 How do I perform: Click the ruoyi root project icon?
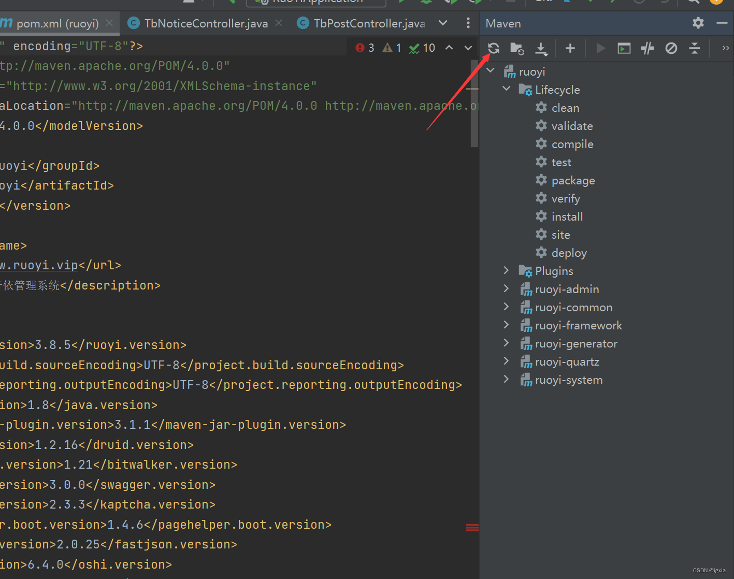click(x=510, y=71)
